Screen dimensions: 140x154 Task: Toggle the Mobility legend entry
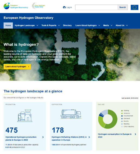click(x=125, y=121)
